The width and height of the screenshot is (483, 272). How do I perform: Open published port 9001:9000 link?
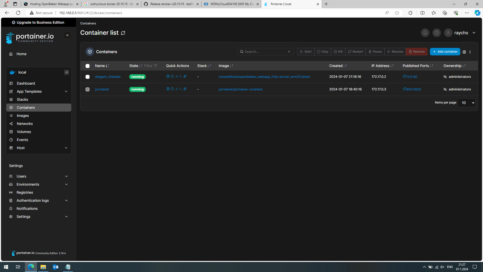(x=412, y=89)
